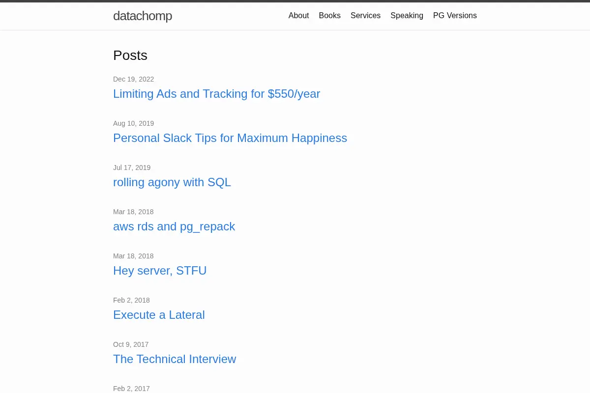Click the Mar 18, 2018 date above Hey server post
The width and height of the screenshot is (590, 393).
(x=133, y=256)
